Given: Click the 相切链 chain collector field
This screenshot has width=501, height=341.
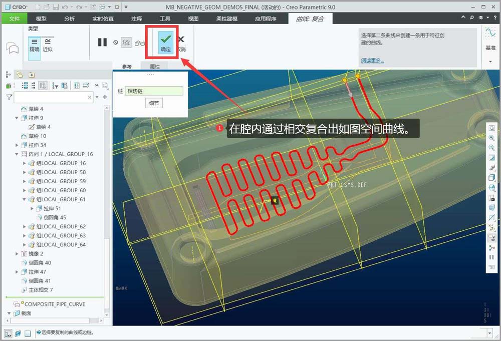Looking at the screenshot, I should click(x=154, y=91).
